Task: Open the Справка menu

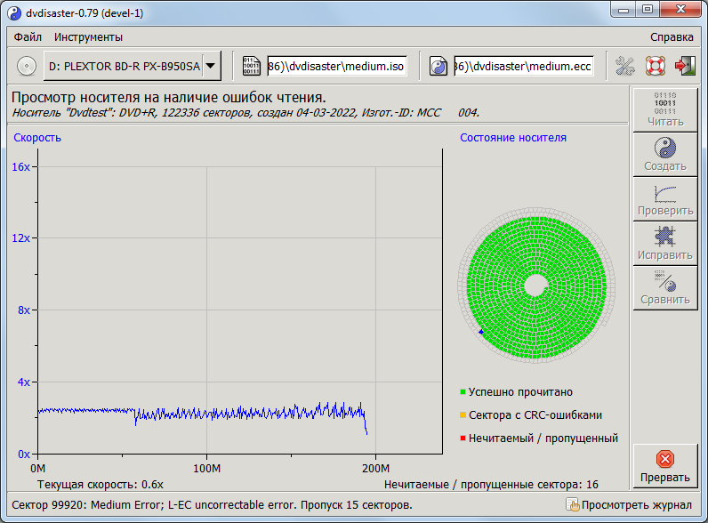Action: (672, 37)
